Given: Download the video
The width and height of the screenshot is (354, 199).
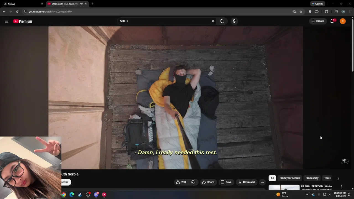Looking at the screenshot, I should [246, 182].
